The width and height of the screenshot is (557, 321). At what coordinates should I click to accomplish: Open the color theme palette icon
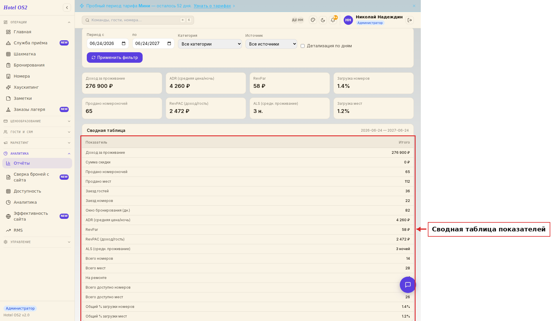(313, 20)
